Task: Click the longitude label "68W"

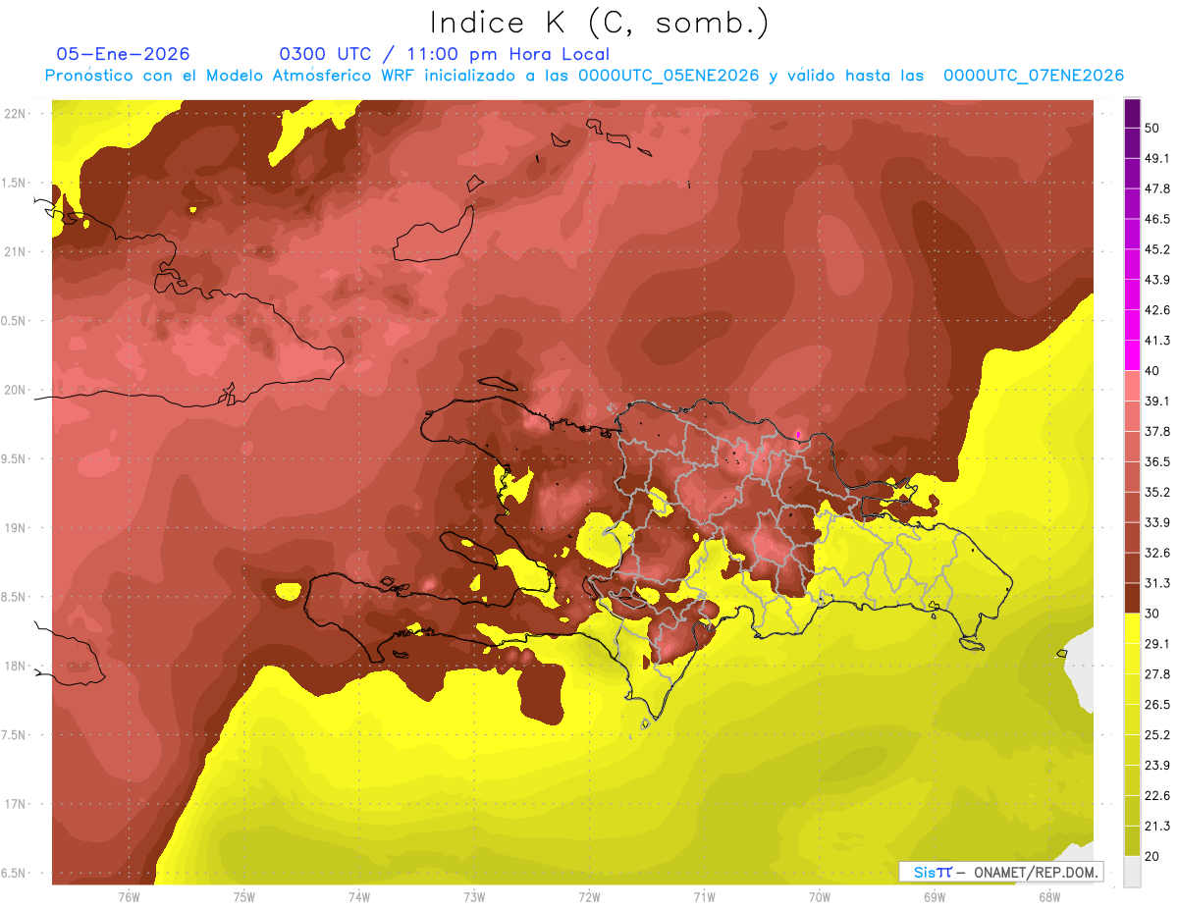Action: point(1048,897)
